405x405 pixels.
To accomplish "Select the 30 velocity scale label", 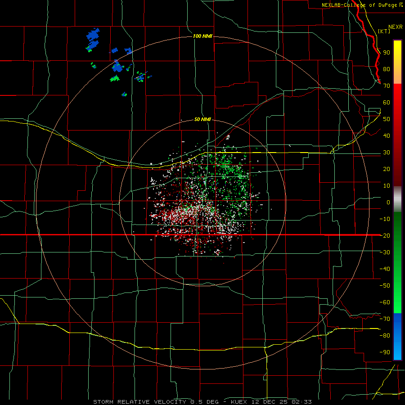I will [387, 153].
